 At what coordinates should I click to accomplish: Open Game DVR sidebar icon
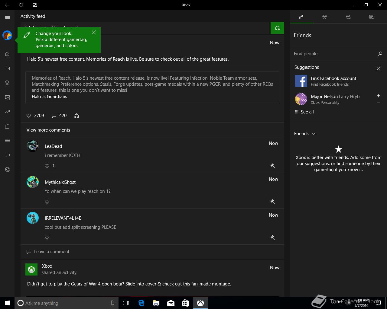[x=7, y=97]
